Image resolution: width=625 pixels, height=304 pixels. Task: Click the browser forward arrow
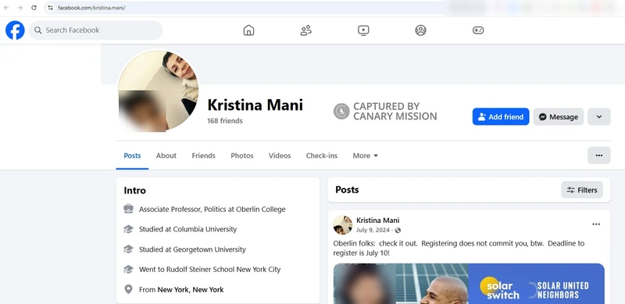pyautogui.click(x=20, y=8)
